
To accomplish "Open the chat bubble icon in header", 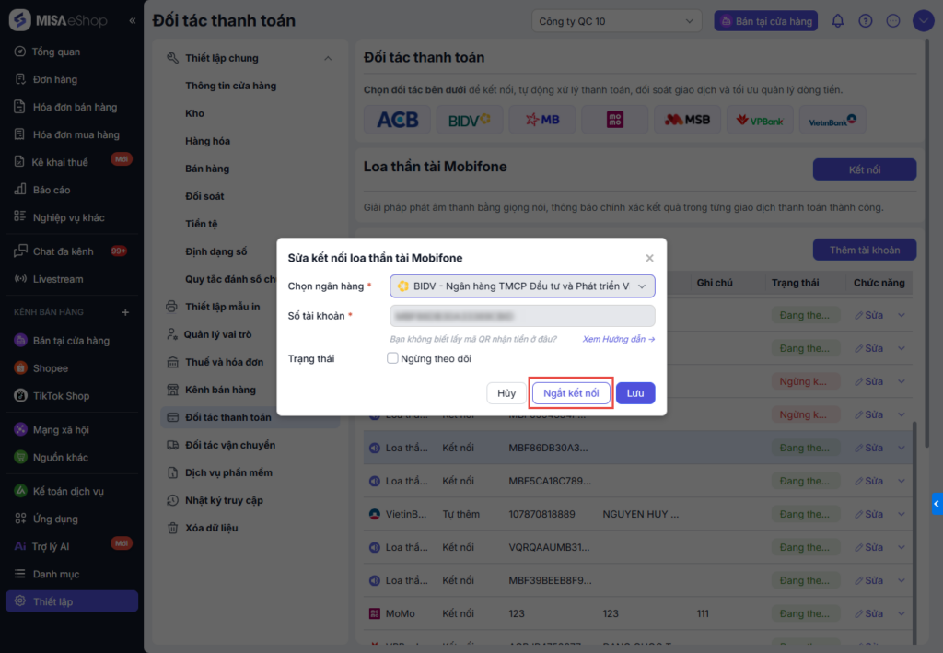I will click(893, 21).
